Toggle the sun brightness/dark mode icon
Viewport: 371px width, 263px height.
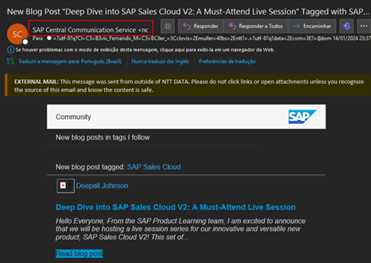point(167,26)
